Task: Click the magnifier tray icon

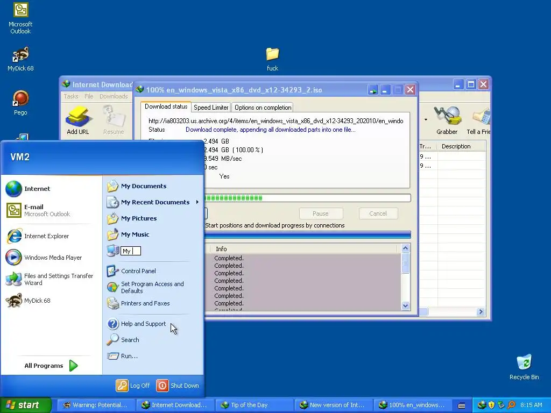Action: click(x=511, y=405)
